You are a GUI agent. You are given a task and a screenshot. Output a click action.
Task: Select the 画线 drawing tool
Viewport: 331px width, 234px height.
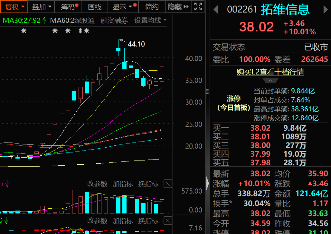[95, 7]
